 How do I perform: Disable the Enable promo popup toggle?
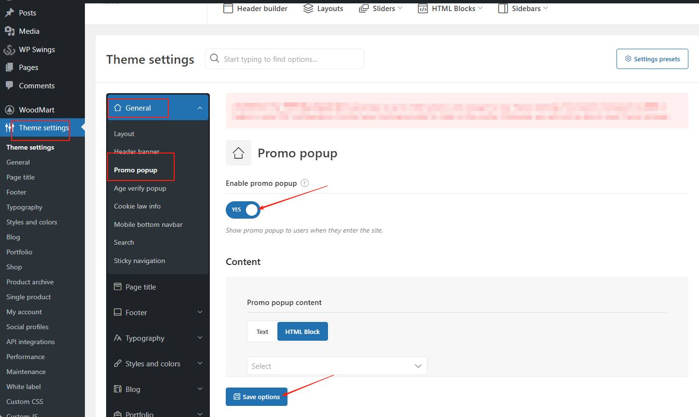pos(243,209)
